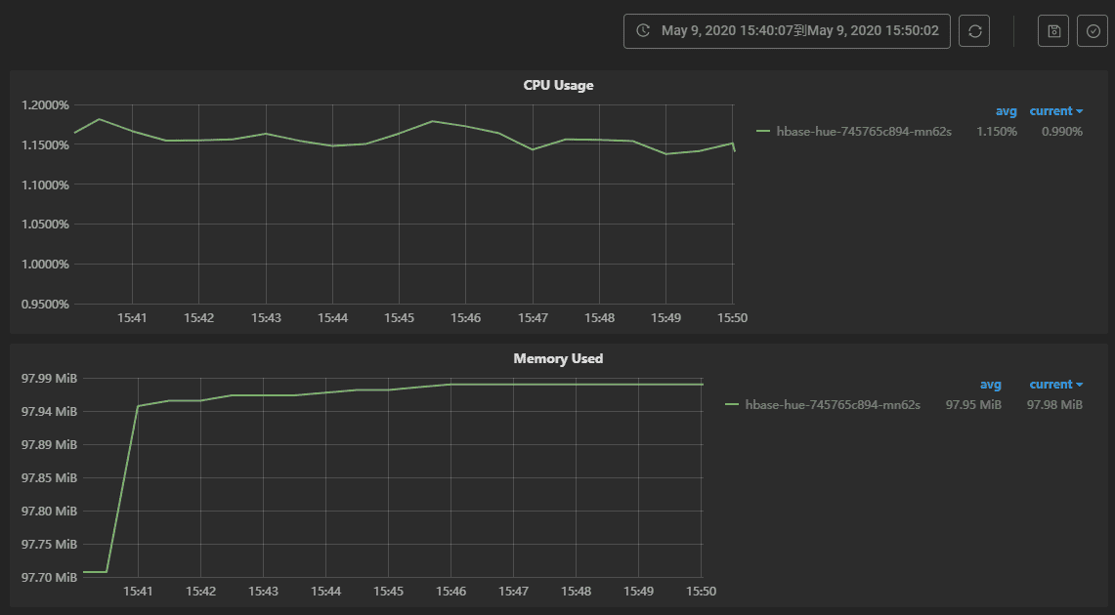Click green series color line in Memory legend
The image size is (1115, 615).
click(732, 404)
